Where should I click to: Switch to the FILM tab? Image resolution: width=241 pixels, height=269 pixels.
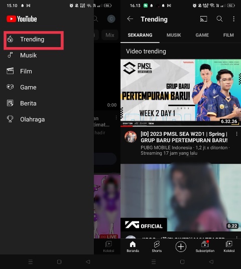(x=228, y=35)
